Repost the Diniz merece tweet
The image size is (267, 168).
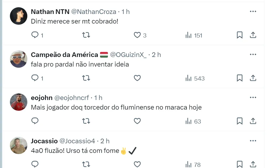86,35
